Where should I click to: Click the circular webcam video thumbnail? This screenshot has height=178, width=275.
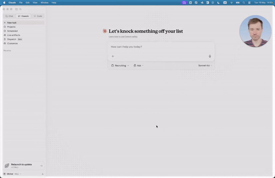tap(255, 31)
